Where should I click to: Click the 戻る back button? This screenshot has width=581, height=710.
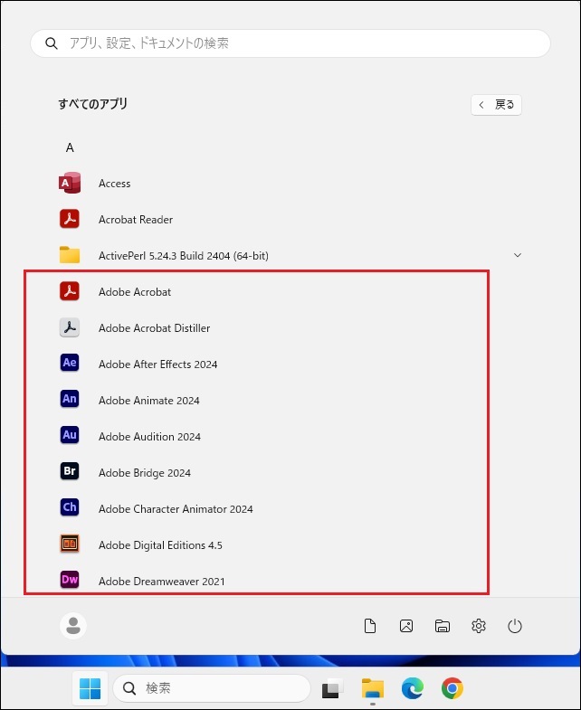496,105
